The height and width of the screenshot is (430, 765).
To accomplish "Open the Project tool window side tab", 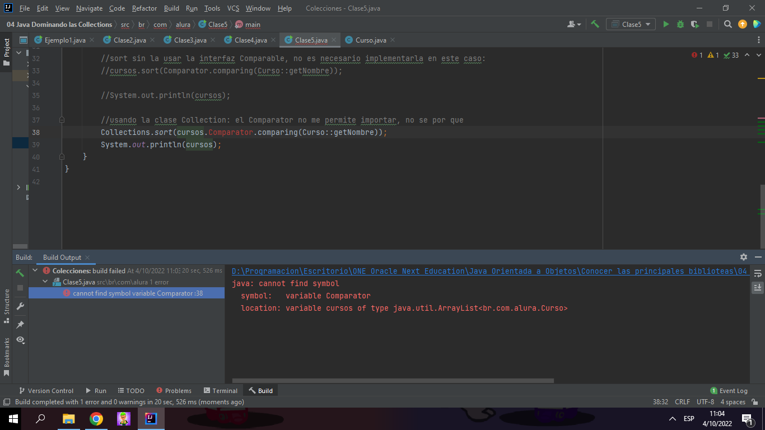I will [6, 52].
